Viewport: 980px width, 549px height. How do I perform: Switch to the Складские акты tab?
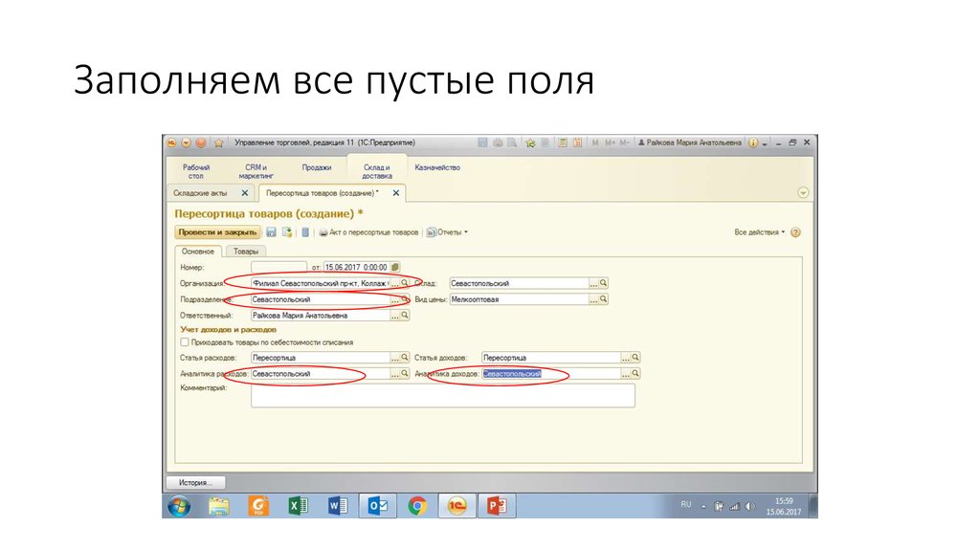point(201,193)
